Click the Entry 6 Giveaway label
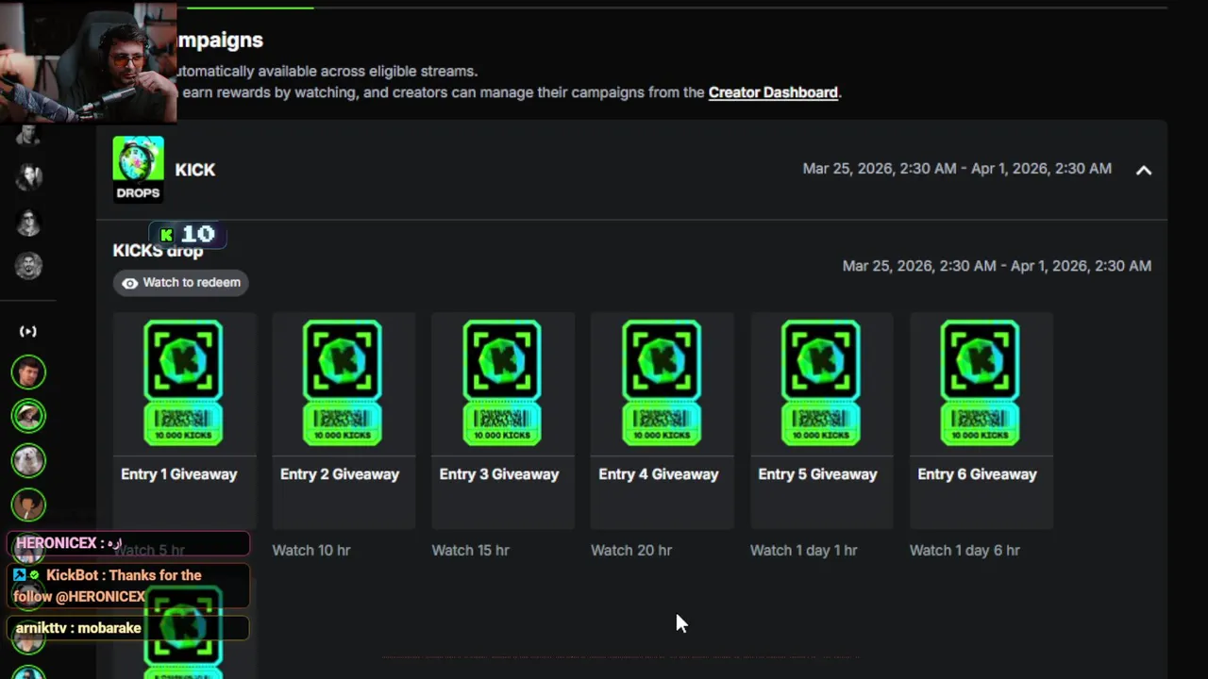The width and height of the screenshot is (1208, 679). (978, 474)
